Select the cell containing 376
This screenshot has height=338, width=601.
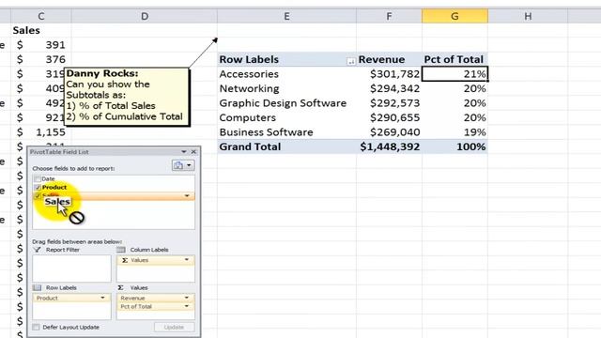pyautogui.click(x=41, y=59)
